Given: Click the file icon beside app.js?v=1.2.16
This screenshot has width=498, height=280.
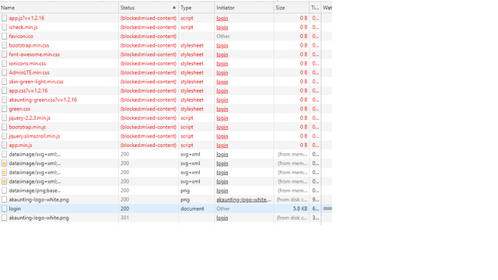Looking at the screenshot, I should click(x=4, y=18).
